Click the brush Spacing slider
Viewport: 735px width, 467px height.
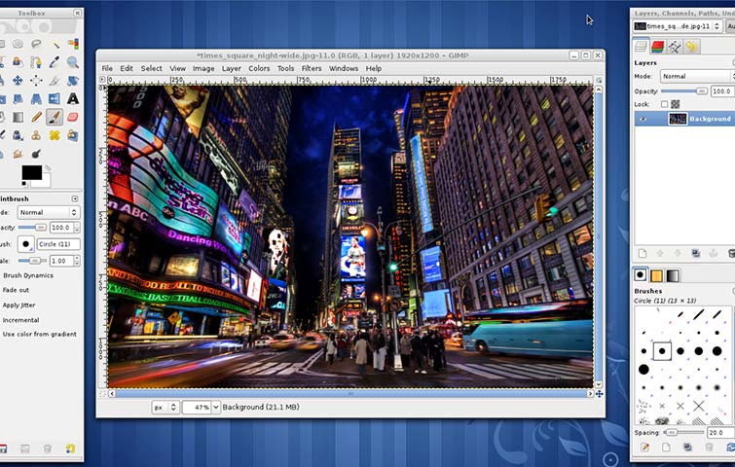click(684, 432)
